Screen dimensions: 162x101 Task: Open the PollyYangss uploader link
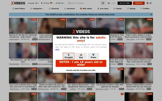click(14, 89)
